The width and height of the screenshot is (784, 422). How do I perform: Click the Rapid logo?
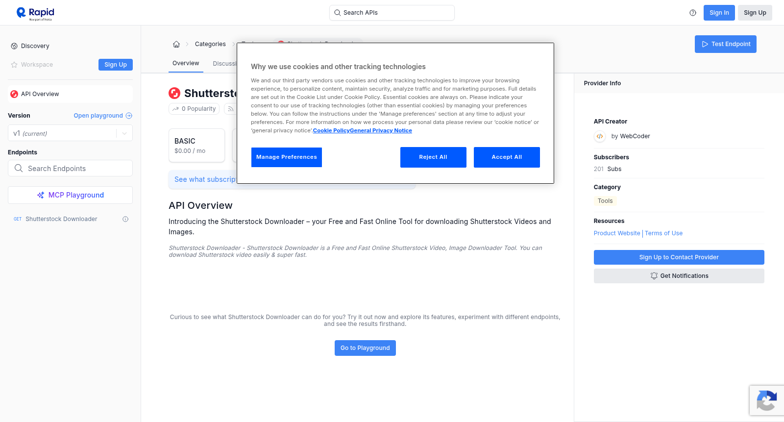pos(35,13)
